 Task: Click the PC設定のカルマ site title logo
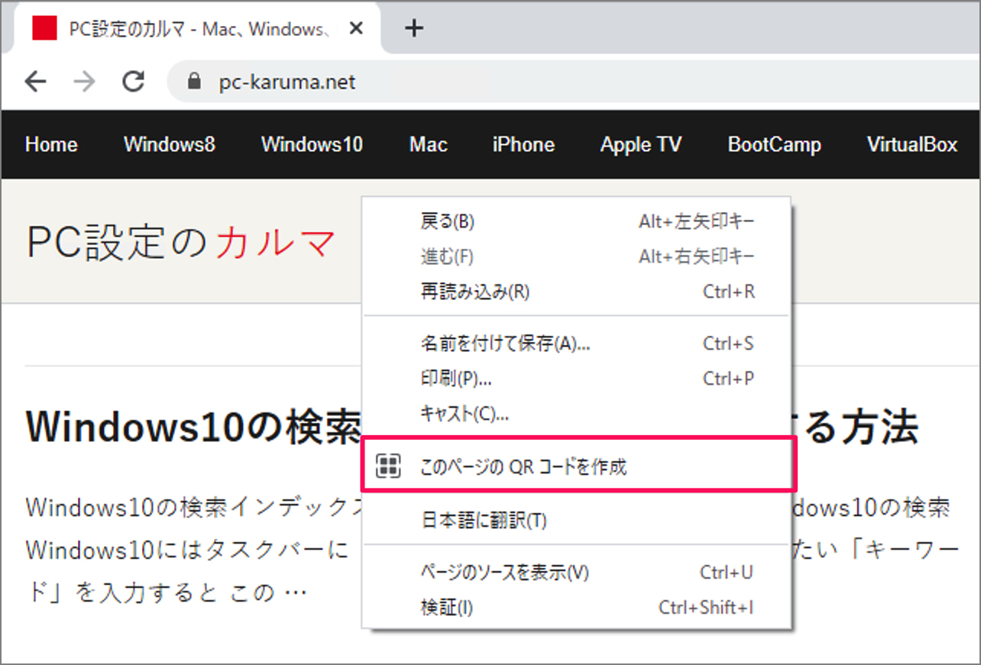[x=181, y=242]
